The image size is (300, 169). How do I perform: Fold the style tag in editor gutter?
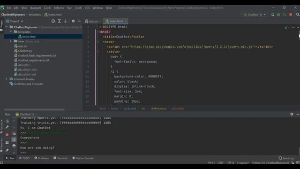click(98, 52)
